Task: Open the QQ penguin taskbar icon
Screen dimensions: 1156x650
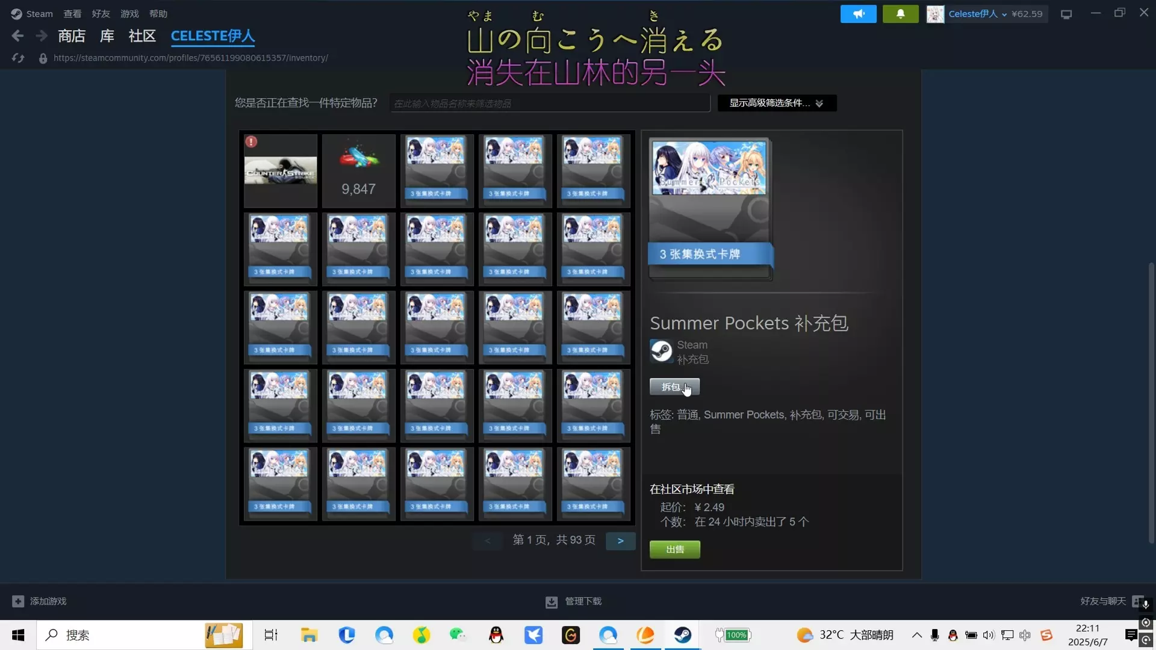Action: pos(496,635)
